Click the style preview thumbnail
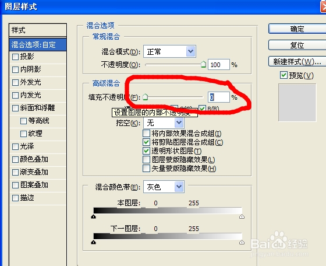The height and width of the screenshot is (266, 326). pos(297,103)
